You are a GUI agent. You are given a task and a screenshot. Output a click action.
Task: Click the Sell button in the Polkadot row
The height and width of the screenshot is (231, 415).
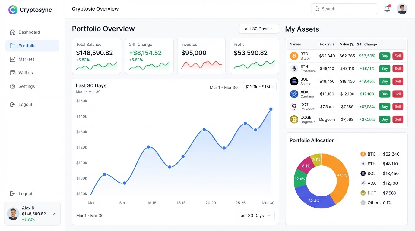398,106
